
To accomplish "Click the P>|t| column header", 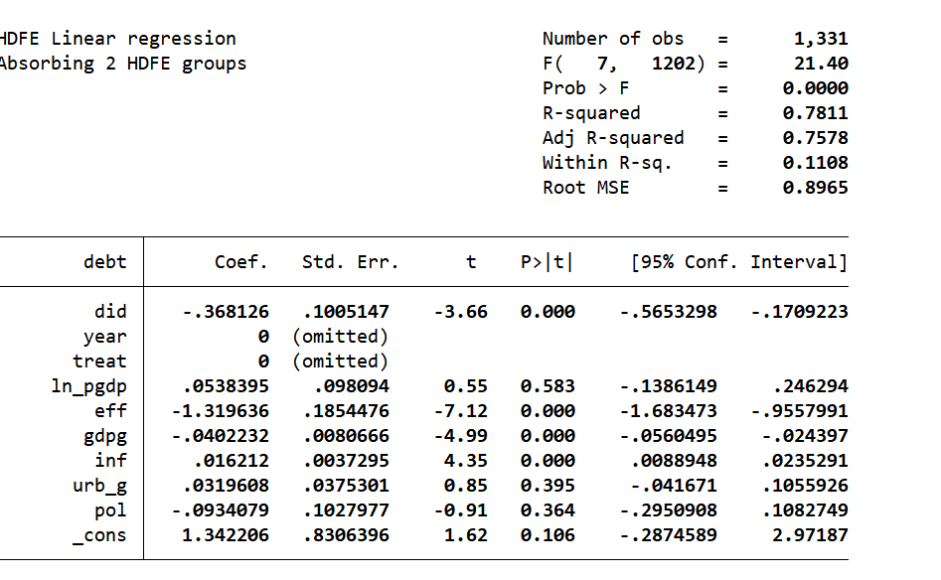I will point(548,262).
